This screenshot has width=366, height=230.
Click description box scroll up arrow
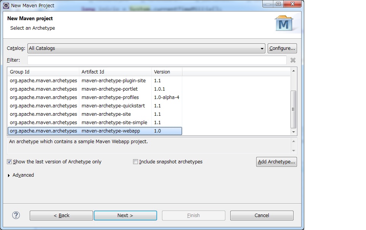(294, 141)
